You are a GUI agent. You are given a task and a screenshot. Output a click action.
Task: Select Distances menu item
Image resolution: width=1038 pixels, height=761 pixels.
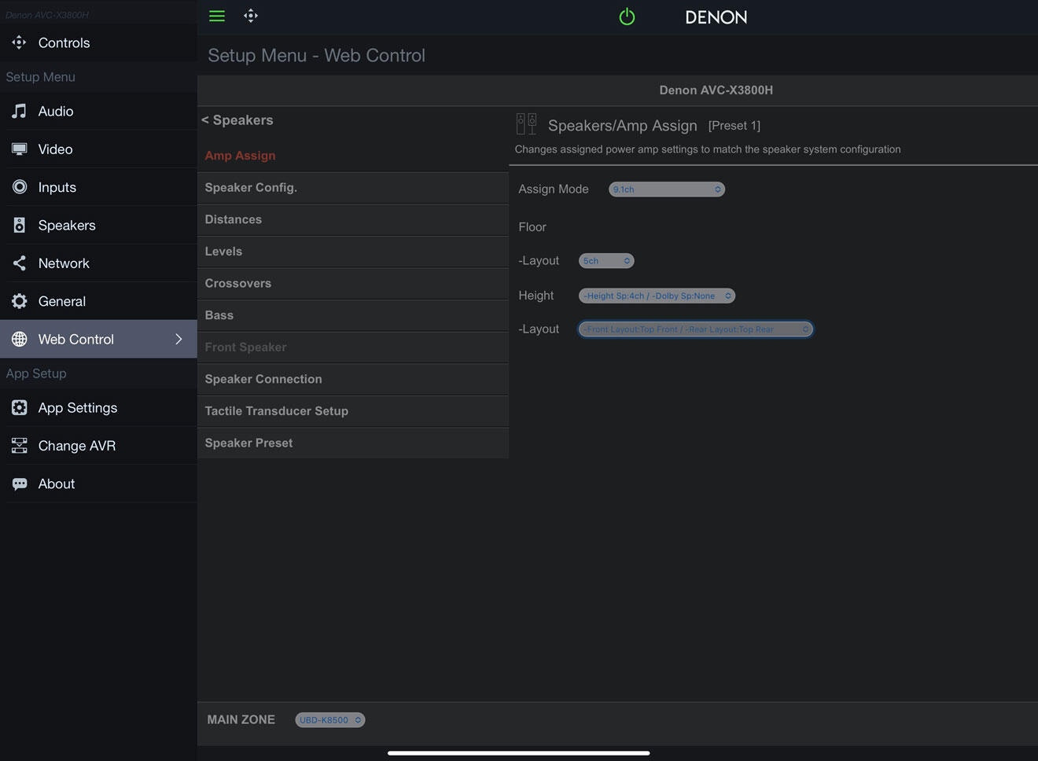tap(353, 220)
